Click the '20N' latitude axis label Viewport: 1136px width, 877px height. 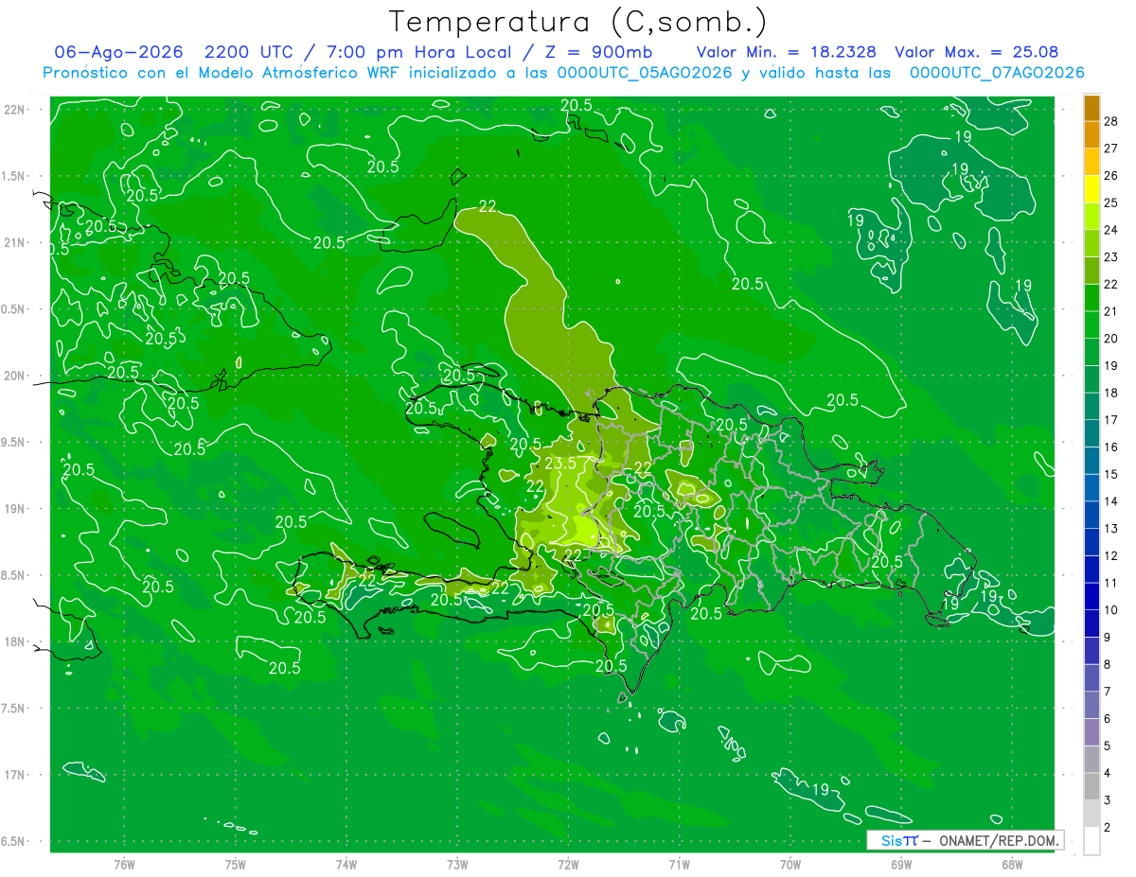click(x=13, y=376)
